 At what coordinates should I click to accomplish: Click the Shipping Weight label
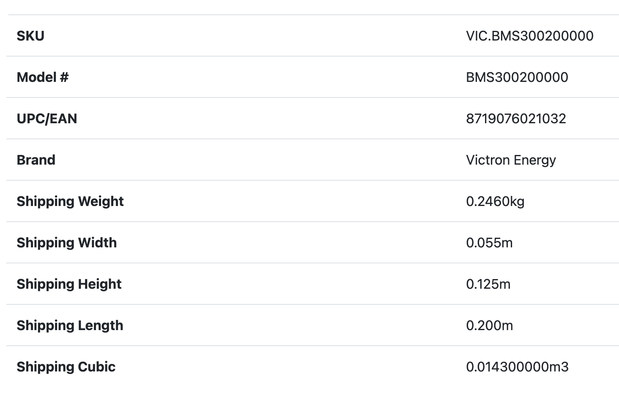pos(70,201)
